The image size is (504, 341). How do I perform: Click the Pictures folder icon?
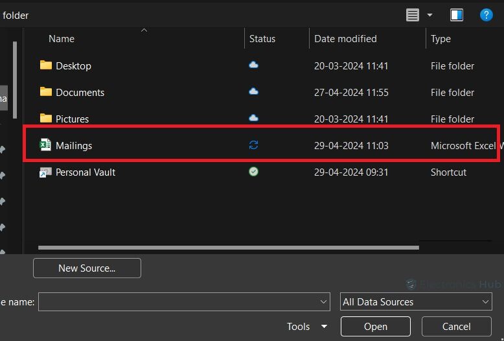click(45, 119)
